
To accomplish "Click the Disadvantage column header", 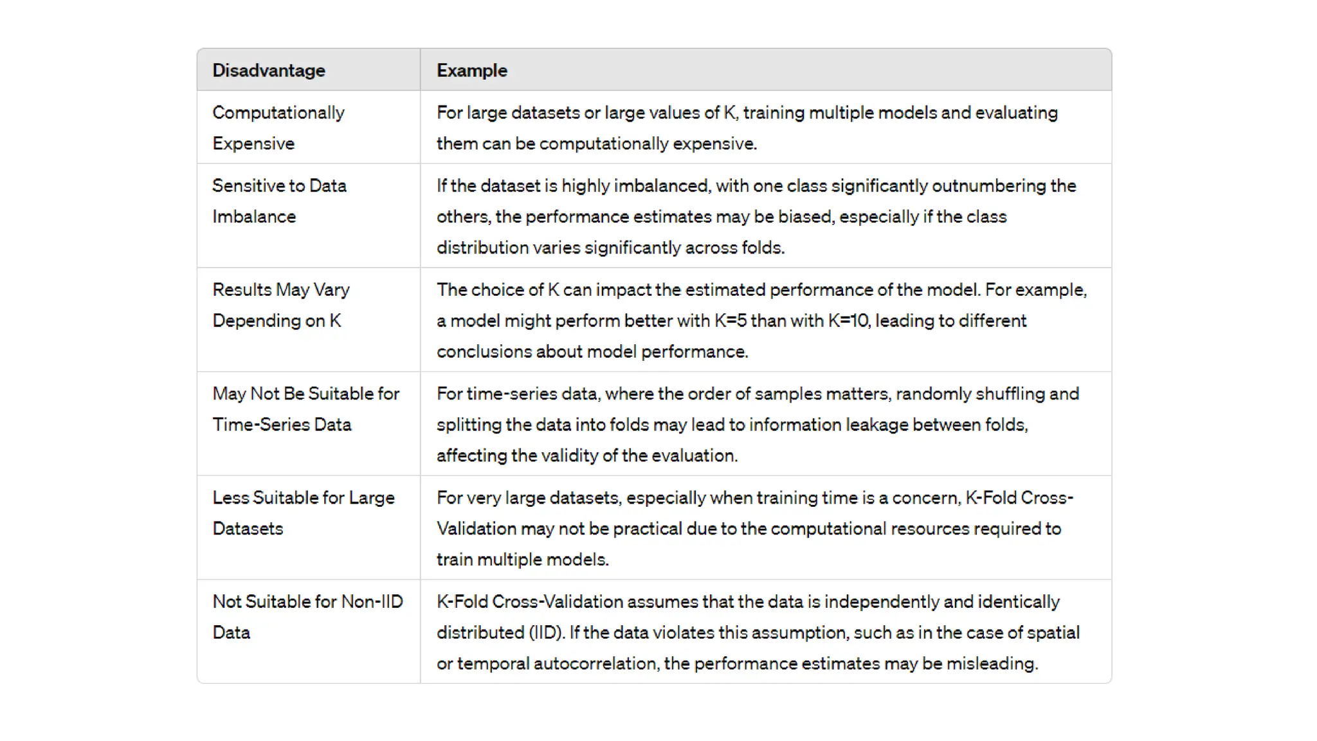I will 269,70.
